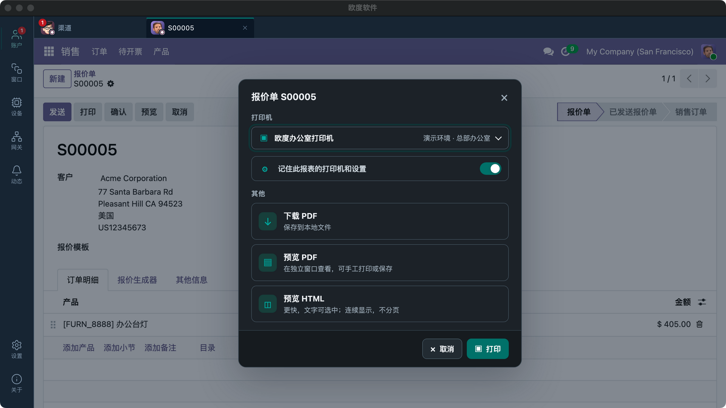Viewport: 726px width, 408px height.
Task: Choose the 预览 PDF option
Action: pyautogui.click(x=380, y=263)
